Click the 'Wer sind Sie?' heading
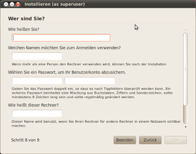Screen dimensions: 196x154 [26, 19]
